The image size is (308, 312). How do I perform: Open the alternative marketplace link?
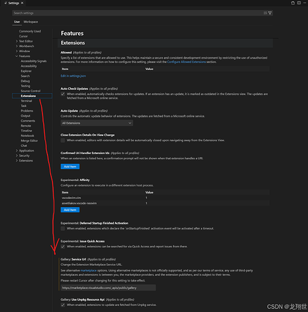[89, 270]
